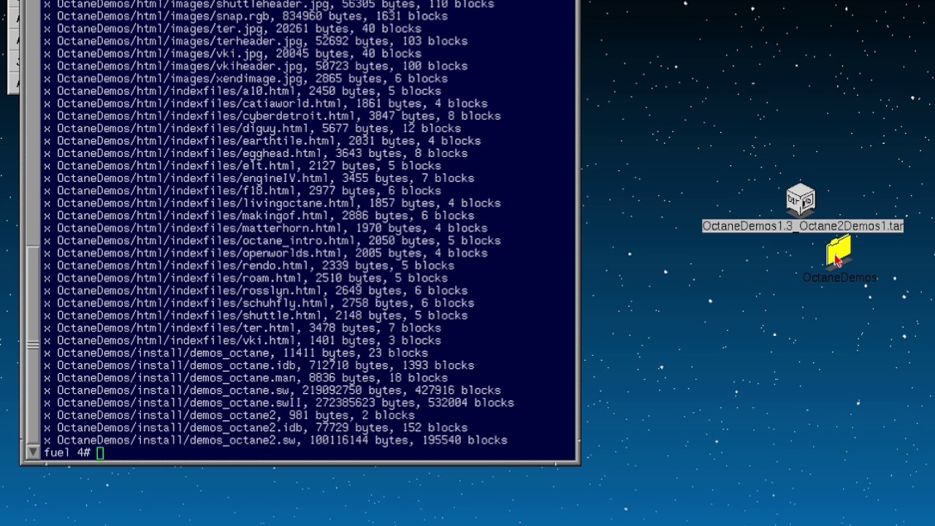This screenshot has width=935, height=526.
Task: Click the images/vki.jpg line
Action: click(232, 55)
